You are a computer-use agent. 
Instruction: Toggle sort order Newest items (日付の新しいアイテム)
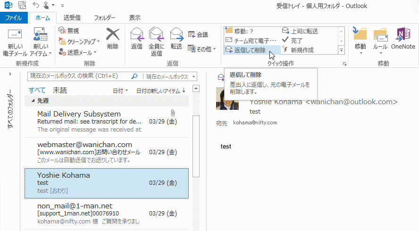[160, 91]
